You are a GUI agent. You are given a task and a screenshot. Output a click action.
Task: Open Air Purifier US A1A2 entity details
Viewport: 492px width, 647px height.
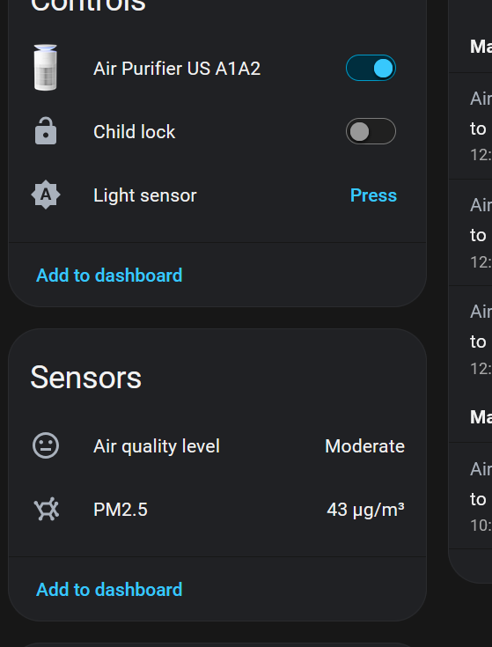coord(177,69)
